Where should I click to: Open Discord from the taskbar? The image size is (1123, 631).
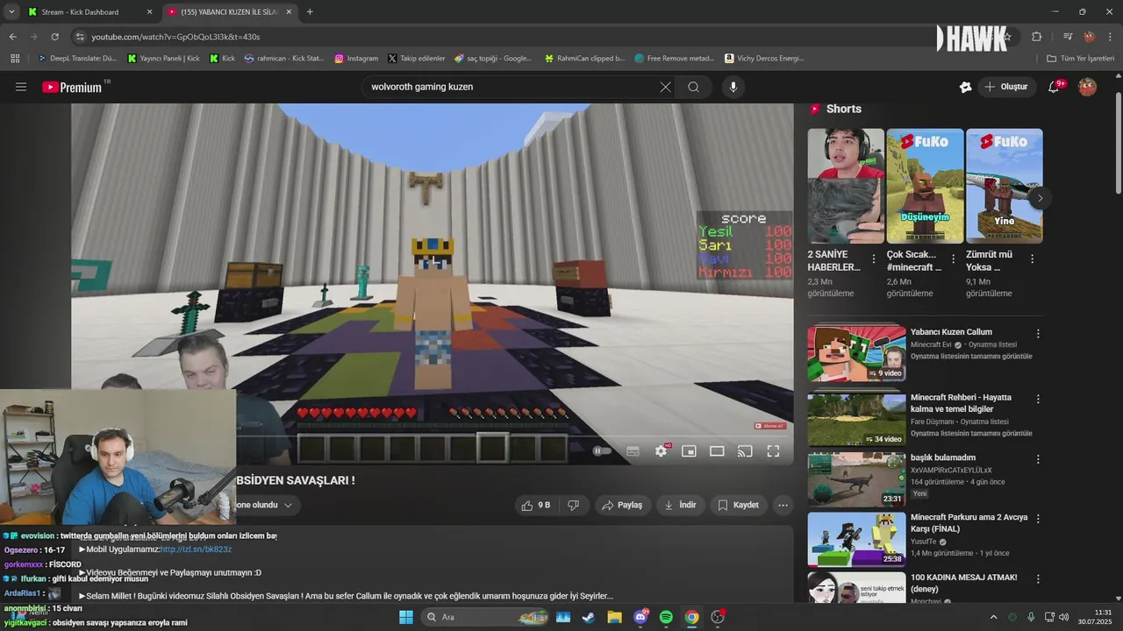pos(640,617)
